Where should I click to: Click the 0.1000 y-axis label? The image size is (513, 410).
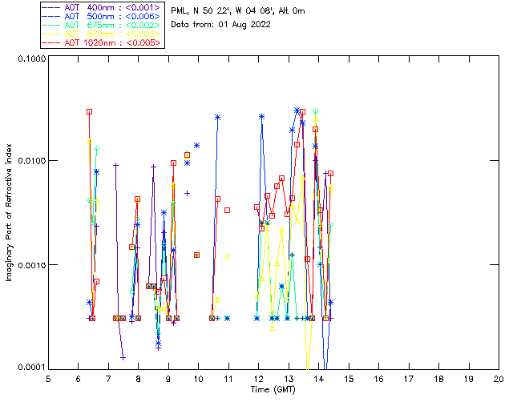[x=31, y=58]
